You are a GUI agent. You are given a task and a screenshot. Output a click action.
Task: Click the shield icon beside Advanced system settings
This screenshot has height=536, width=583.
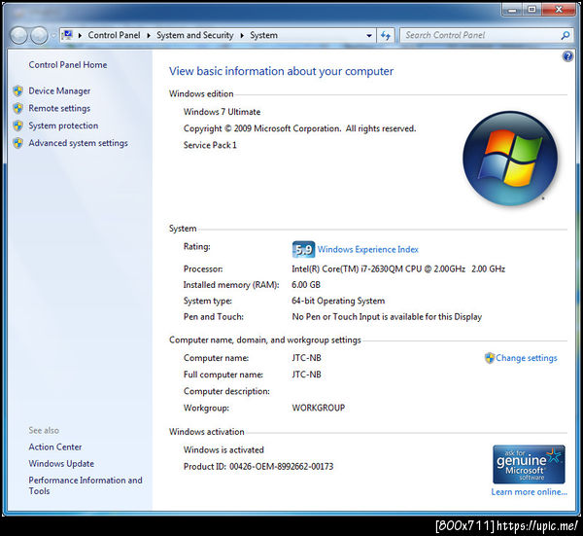click(17, 143)
